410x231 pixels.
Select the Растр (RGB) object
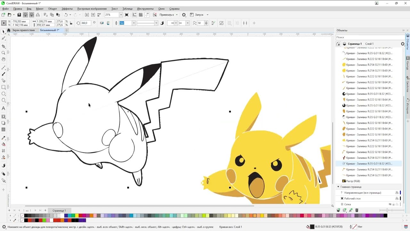[x=353, y=181]
